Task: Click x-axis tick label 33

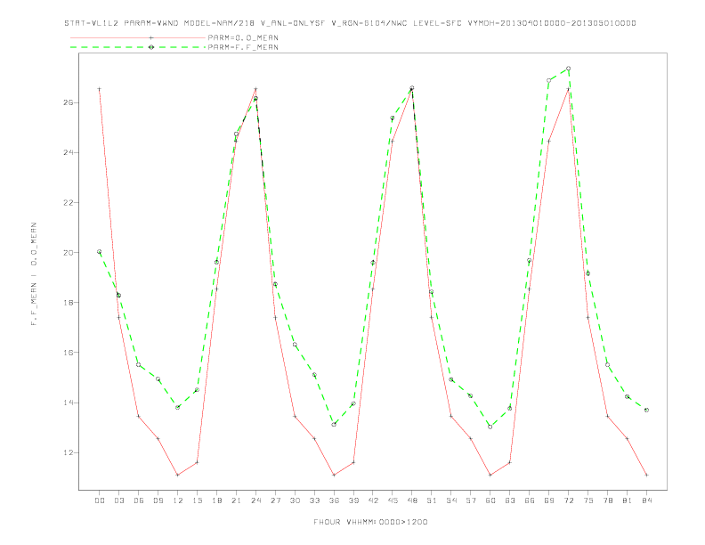Action: tap(314, 500)
